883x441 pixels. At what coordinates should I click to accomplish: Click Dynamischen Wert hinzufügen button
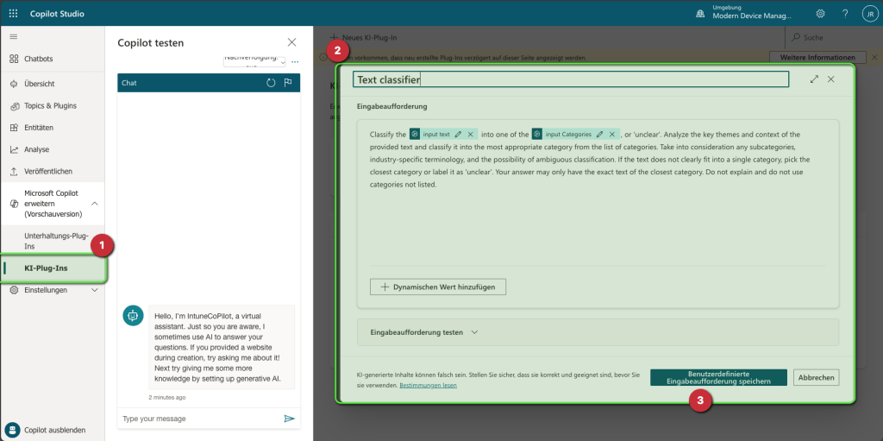[x=438, y=287]
